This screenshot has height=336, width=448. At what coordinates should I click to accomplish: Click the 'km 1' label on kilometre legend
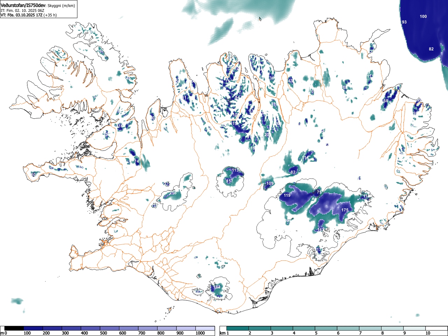224,333
